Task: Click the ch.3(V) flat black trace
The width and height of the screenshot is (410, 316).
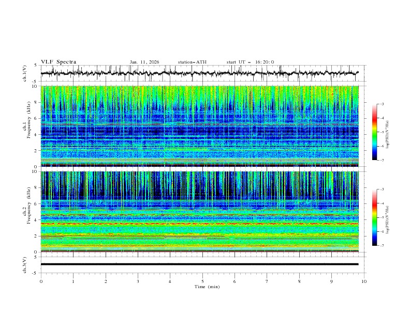Action: pos(199,264)
